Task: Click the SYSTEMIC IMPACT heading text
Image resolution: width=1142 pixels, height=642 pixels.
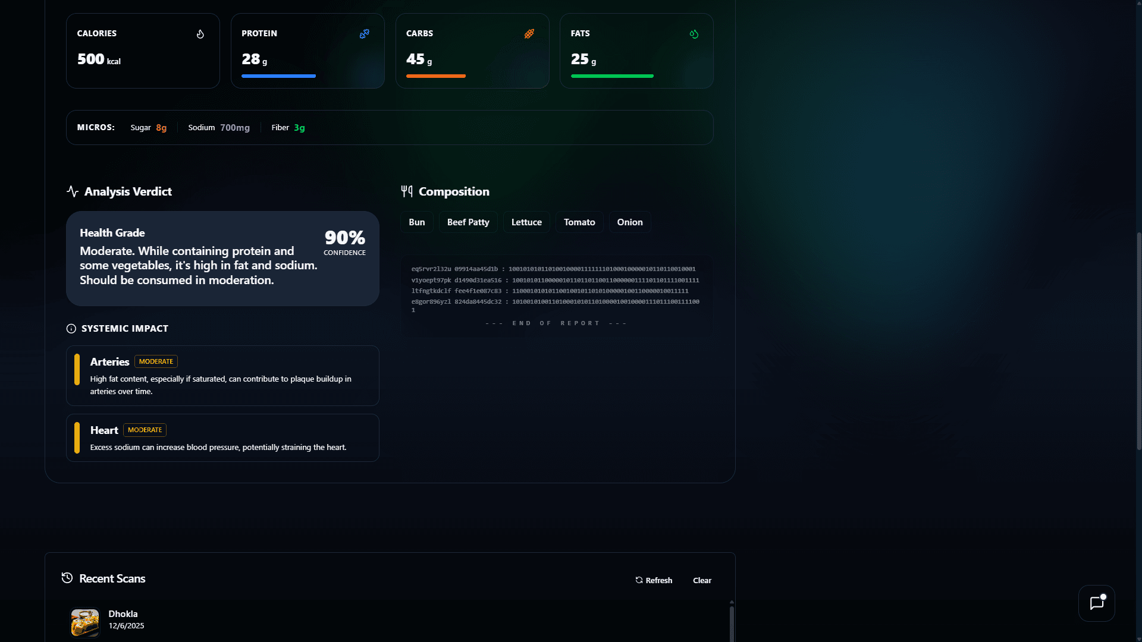Action: (x=125, y=329)
